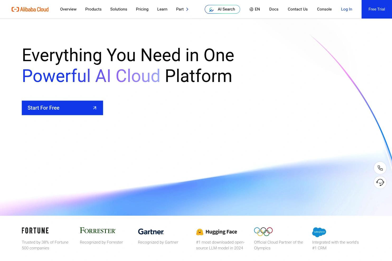The height and width of the screenshot is (261, 392).
Task: Open the Free Trial page
Action: click(376, 9)
